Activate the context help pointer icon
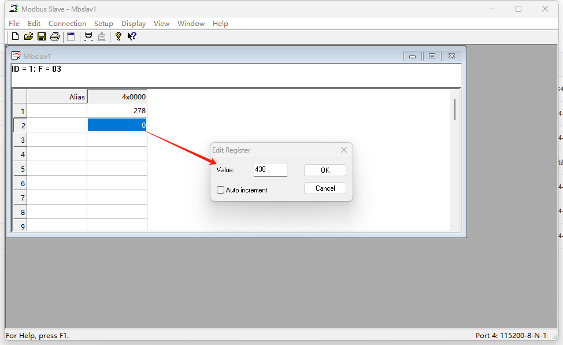The image size is (563, 345). 132,36
